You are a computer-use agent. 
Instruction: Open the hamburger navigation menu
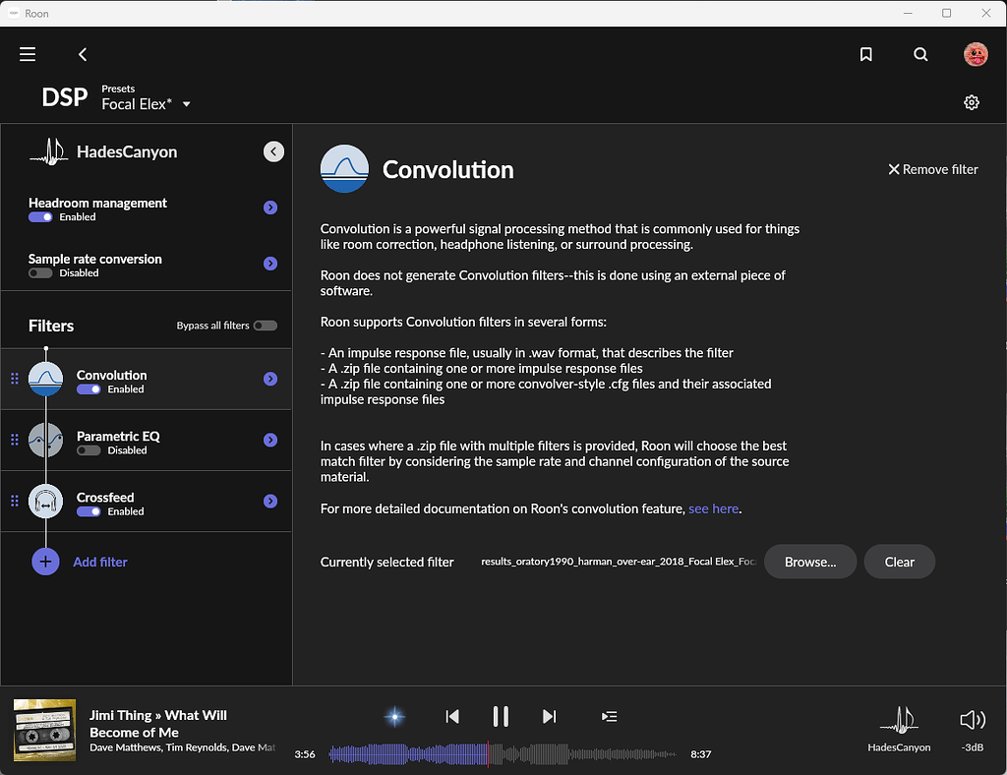tap(27, 54)
